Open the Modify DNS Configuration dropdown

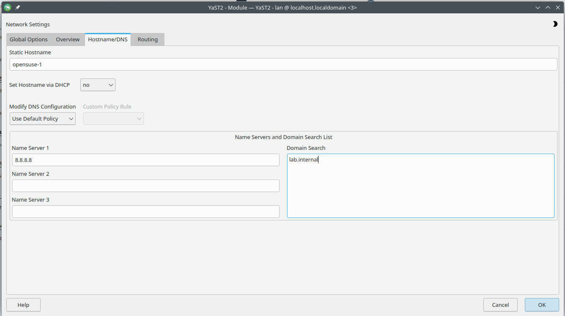pos(42,119)
